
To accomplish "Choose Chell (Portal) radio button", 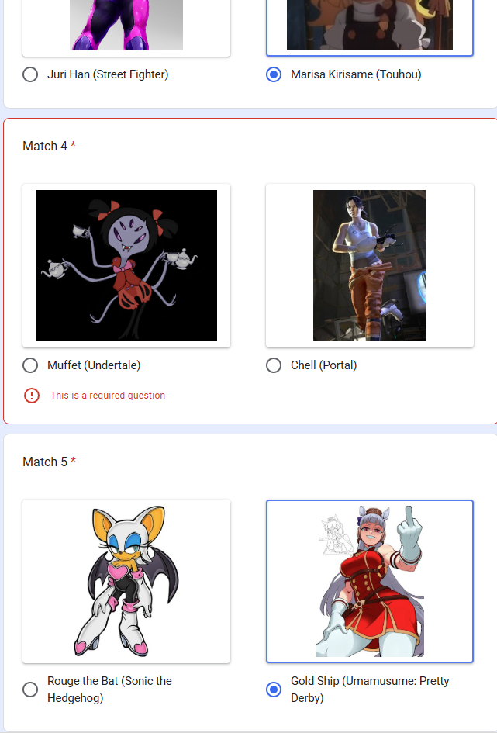I will click(274, 365).
